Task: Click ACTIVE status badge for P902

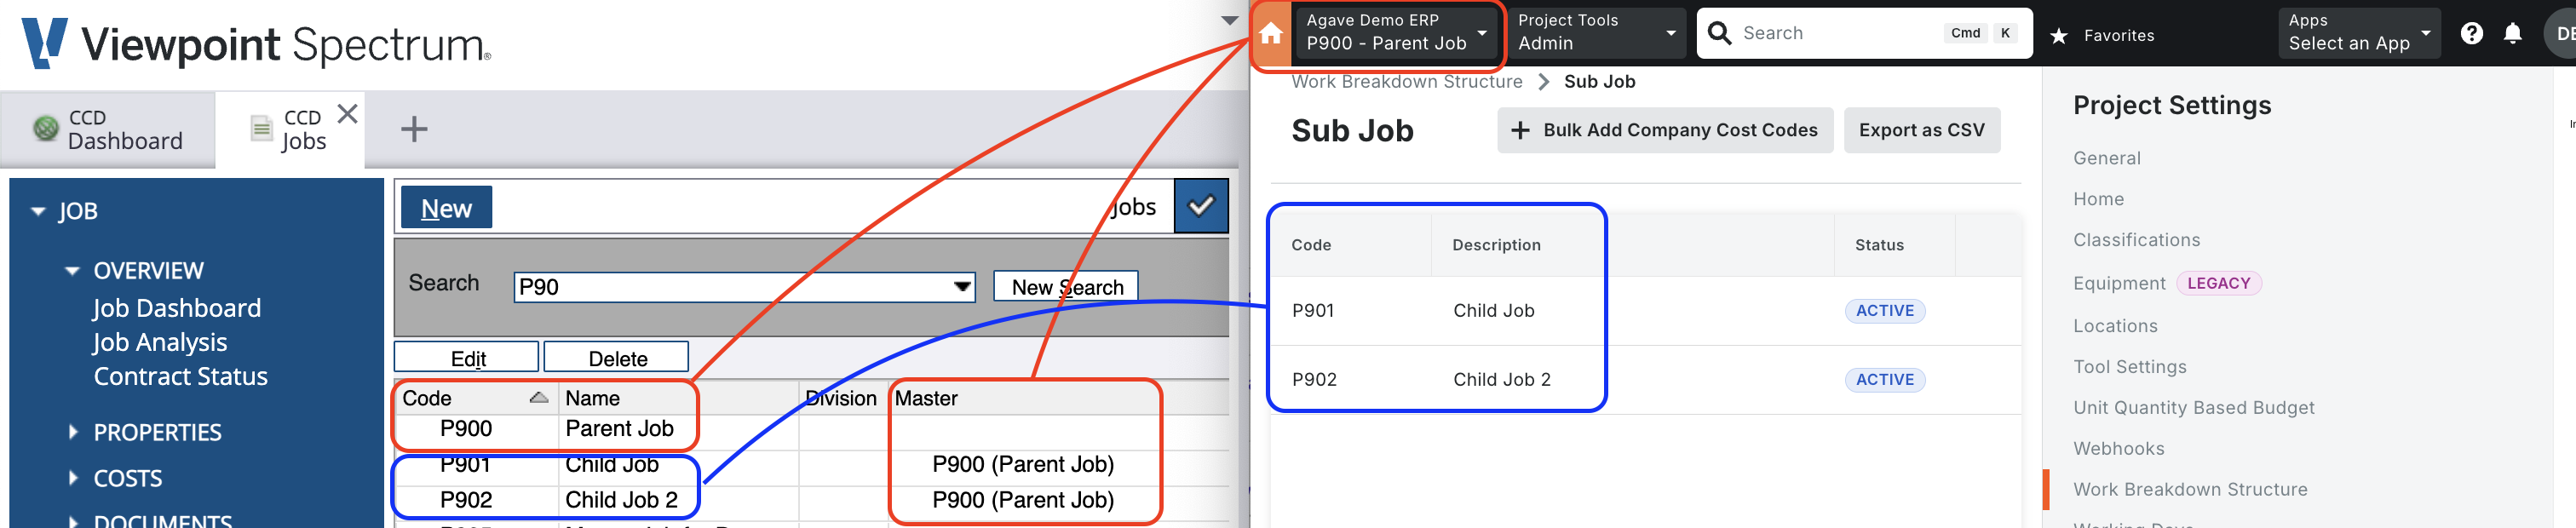Action: [1884, 380]
